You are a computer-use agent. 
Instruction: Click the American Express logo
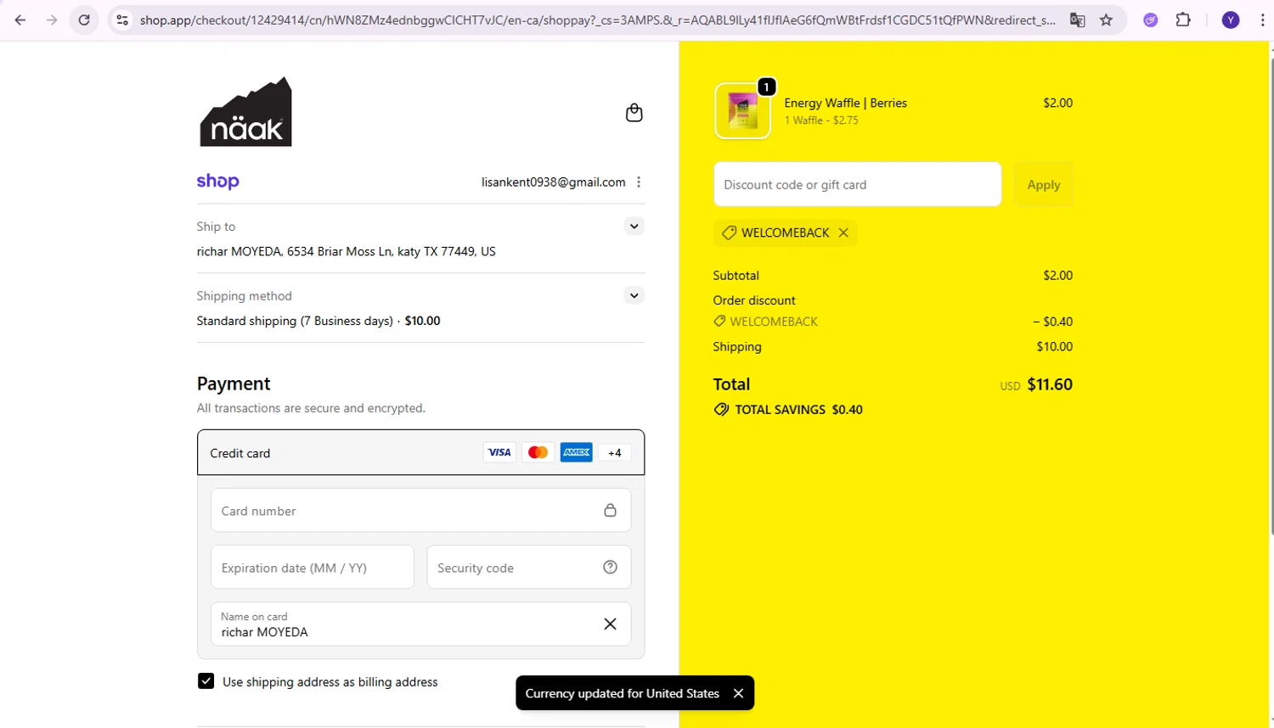coord(576,452)
